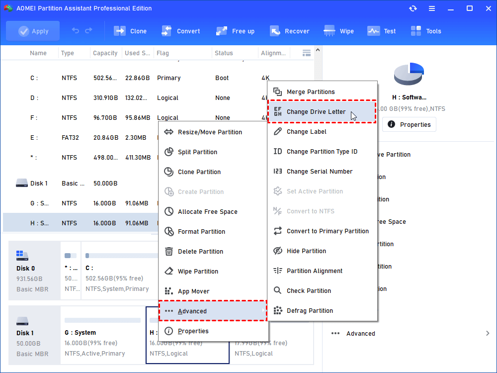Image resolution: width=497 pixels, height=373 pixels.
Task: Open App Mover from context menu
Action: click(213, 291)
